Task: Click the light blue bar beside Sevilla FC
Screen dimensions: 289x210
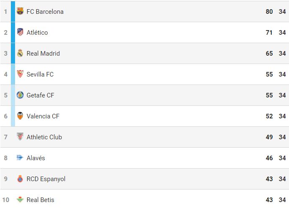Action: pos(13,74)
